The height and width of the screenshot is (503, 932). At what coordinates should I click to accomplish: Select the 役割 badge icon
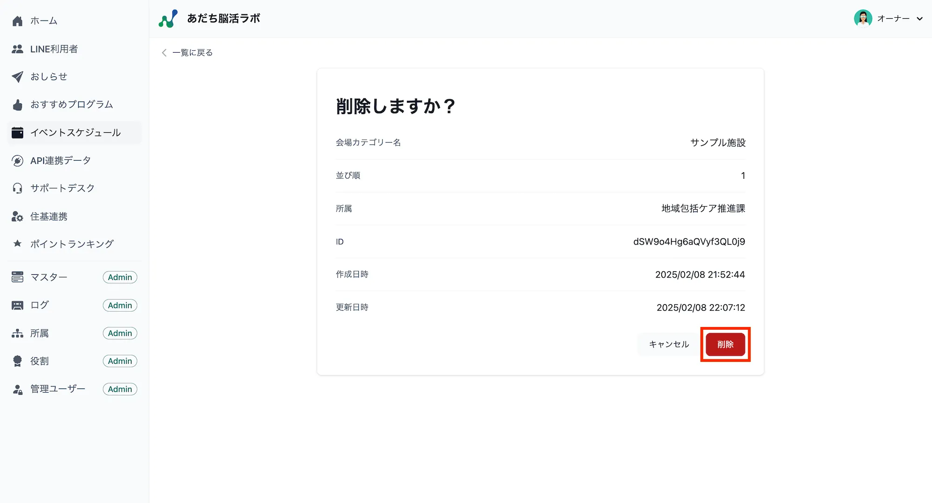click(x=17, y=361)
